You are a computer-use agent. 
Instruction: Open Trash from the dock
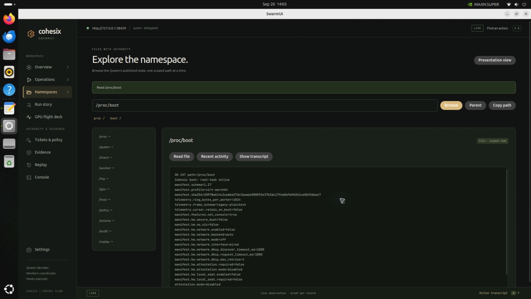coord(9,162)
